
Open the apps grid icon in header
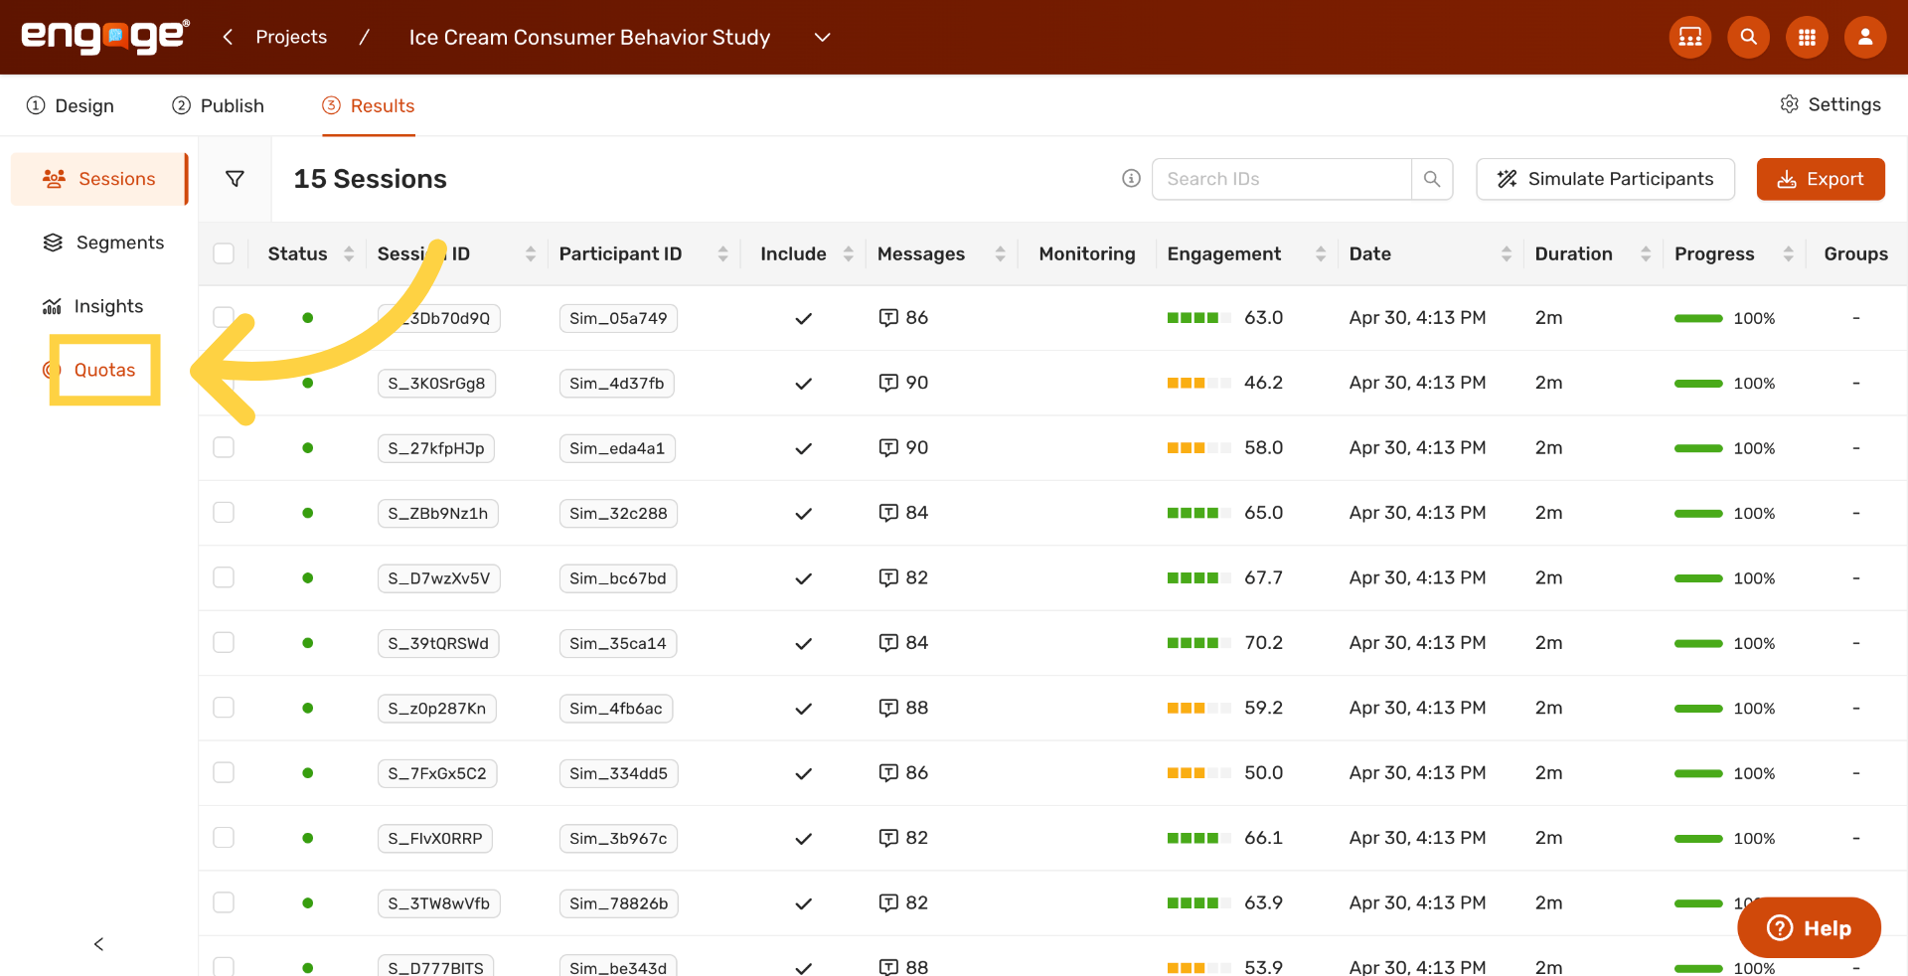1807,37
